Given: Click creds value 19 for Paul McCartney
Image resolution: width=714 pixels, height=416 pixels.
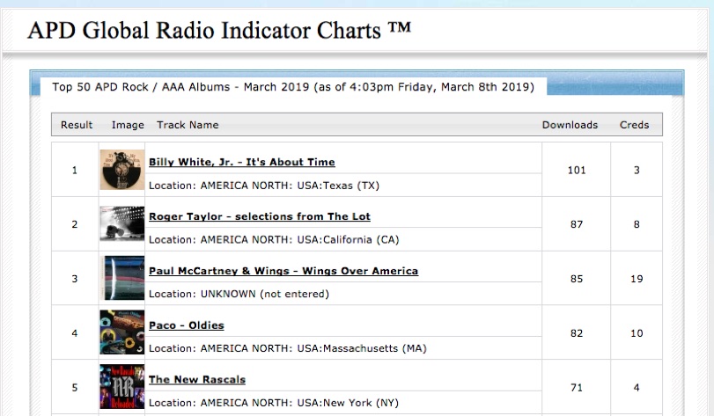Looking at the screenshot, I should (x=637, y=279).
